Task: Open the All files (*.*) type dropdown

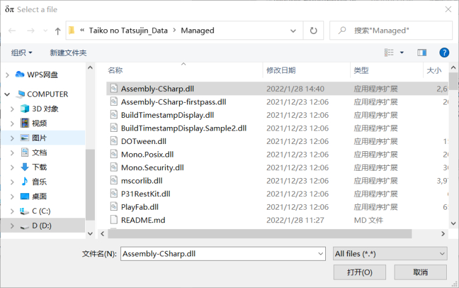Action: (390, 254)
